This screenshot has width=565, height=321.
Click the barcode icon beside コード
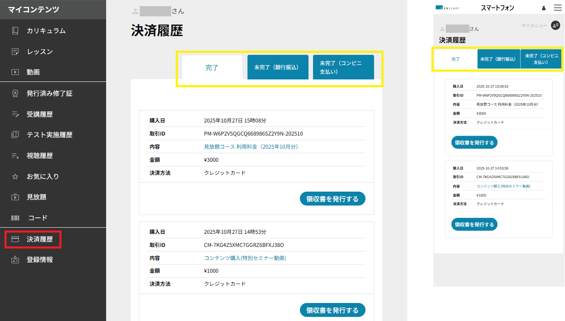coord(15,218)
